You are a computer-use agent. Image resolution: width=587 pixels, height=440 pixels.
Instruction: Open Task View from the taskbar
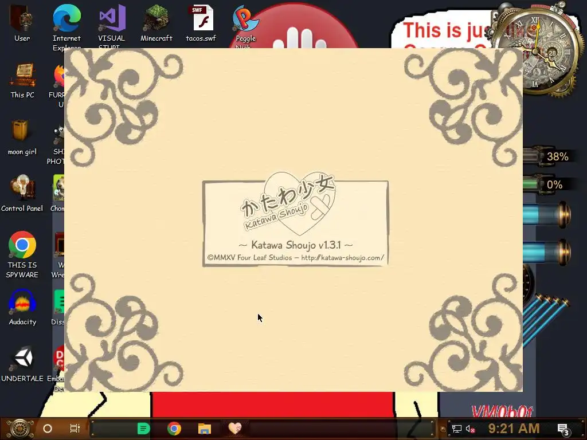(x=75, y=429)
